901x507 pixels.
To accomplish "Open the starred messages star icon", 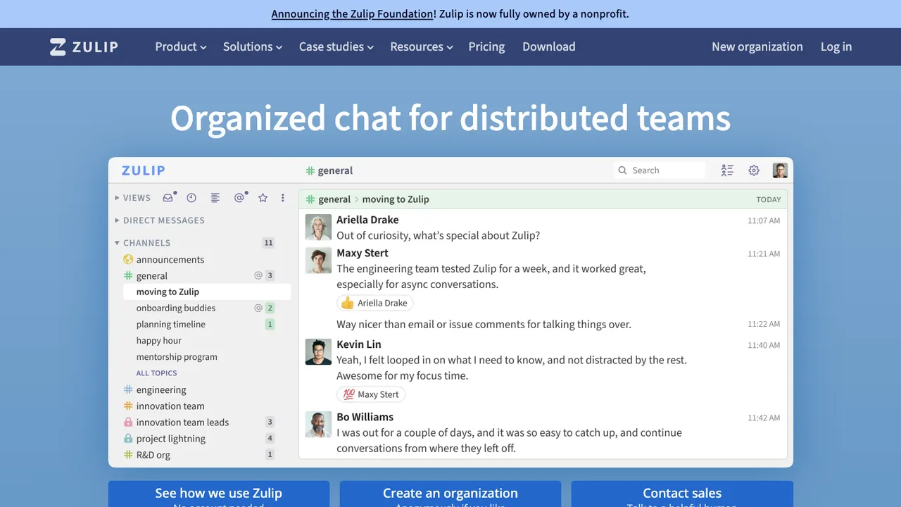I will click(x=263, y=198).
